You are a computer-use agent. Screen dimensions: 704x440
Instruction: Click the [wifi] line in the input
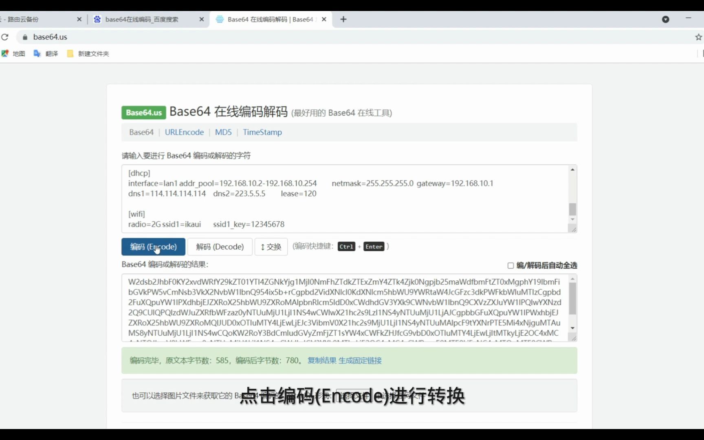tap(136, 214)
